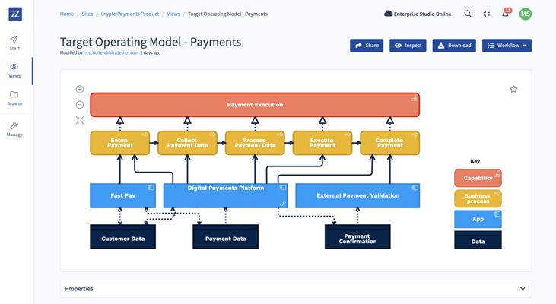
Task: Open the MS user avatar menu
Action: (525, 14)
